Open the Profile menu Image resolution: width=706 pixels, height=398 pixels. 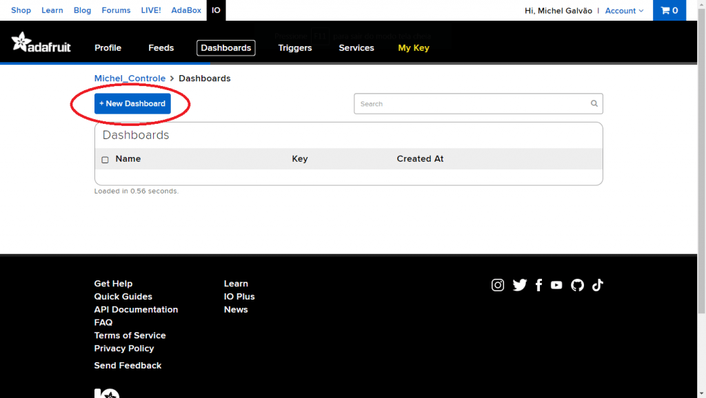tap(108, 48)
